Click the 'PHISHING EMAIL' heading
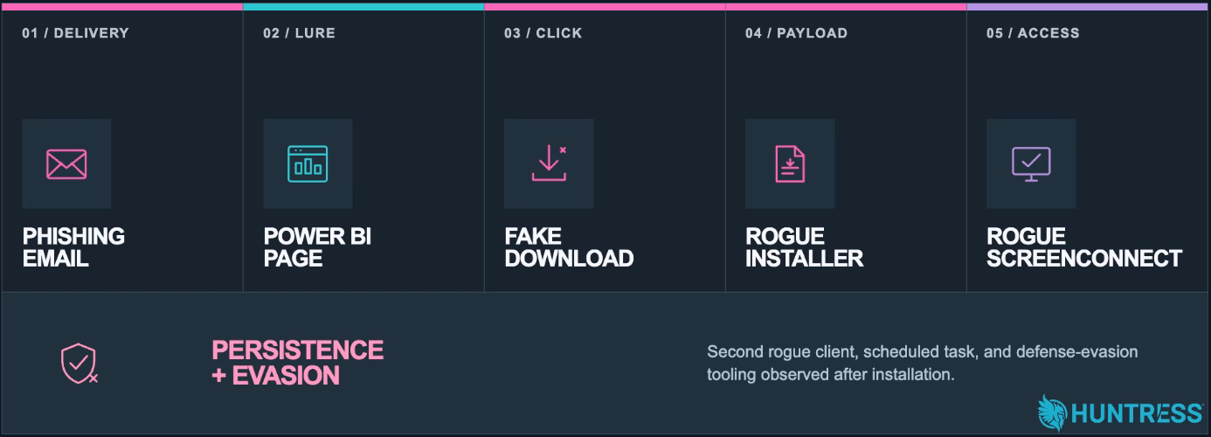The width and height of the screenshot is (1211, 437). tap(73, 247)
